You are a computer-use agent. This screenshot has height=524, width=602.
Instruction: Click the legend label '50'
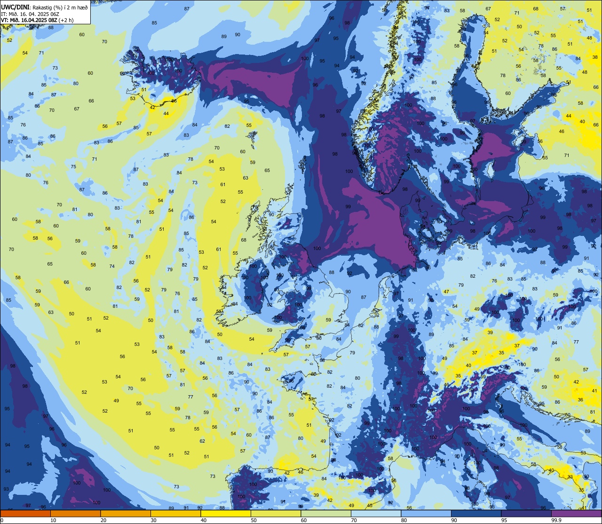point(253,520)
